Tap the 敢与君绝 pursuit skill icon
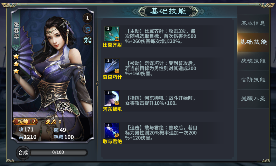The image size is (276, 166). click(112, 131)
